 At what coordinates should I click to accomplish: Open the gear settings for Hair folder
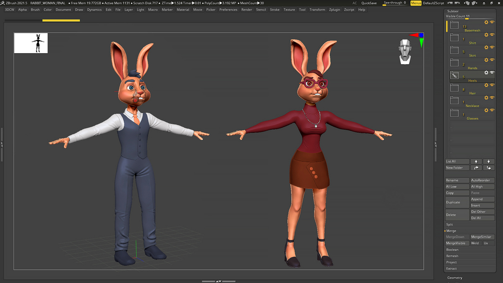(x=486, y=85)
